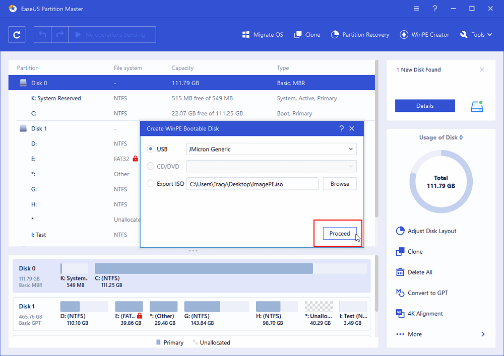Click H: (NTFS) block in Disk 1 map
The width and height of the screenshot is (504, 356).
[277, 313]
